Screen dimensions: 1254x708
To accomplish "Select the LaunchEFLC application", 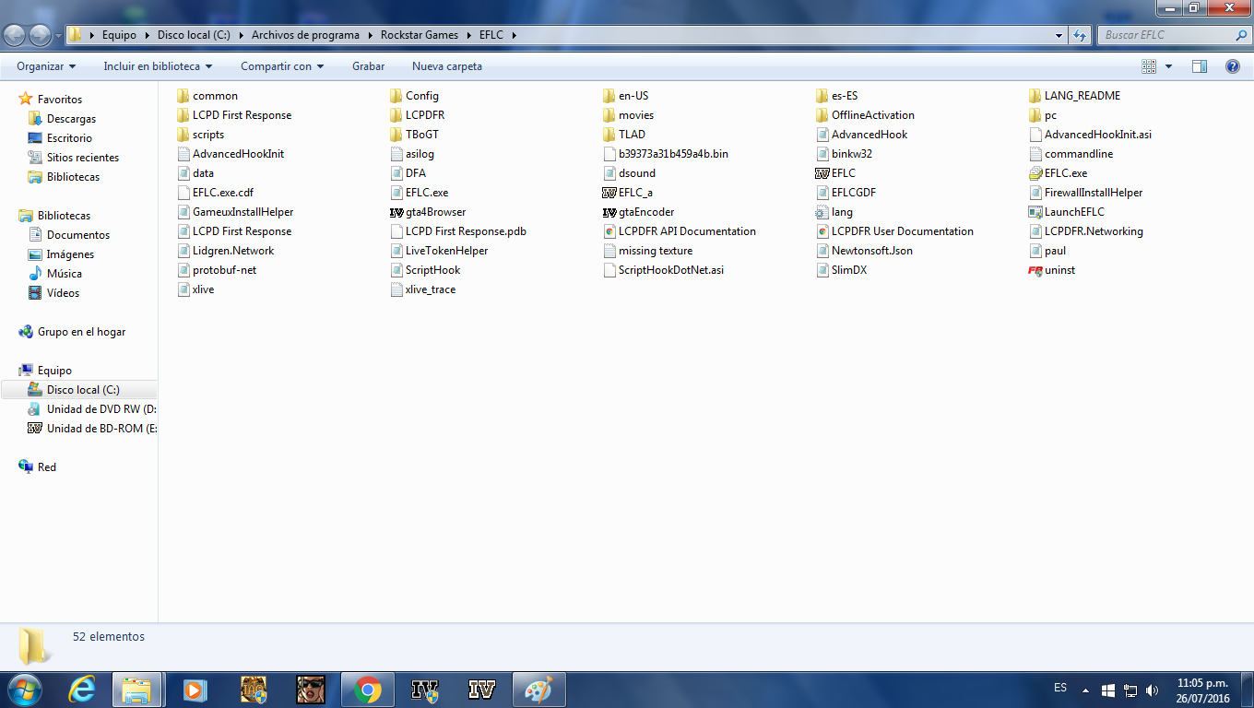I will pyautogui.click(x=1067, y=212).
